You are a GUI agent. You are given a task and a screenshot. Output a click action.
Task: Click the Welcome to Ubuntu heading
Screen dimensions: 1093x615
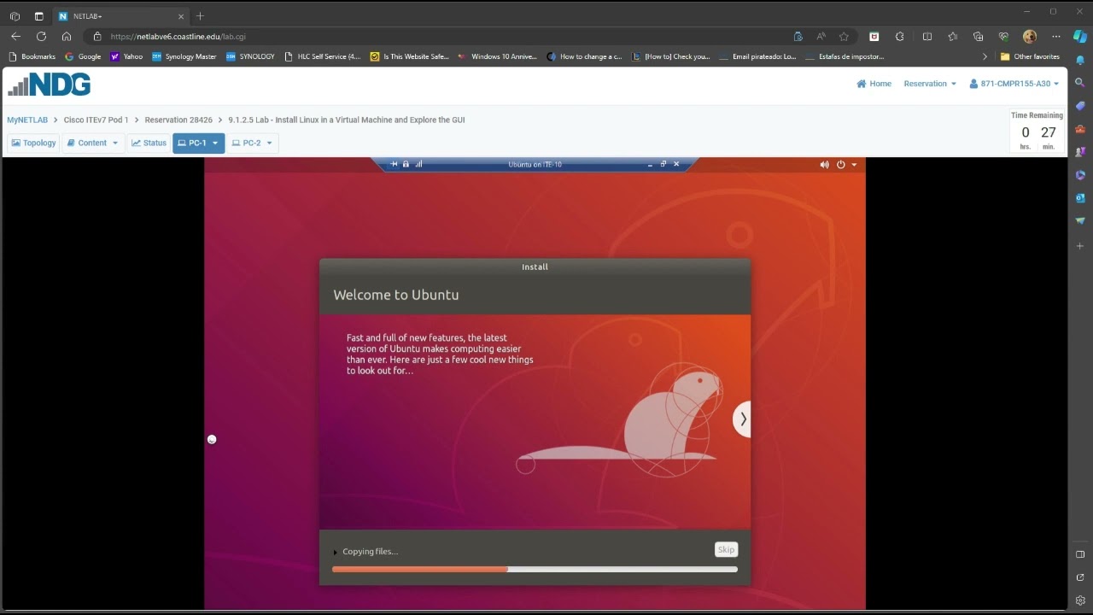tap(396, 295)
